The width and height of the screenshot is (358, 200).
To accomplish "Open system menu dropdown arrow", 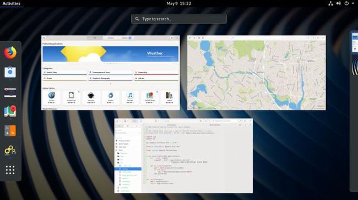I will tap(352, 3).
